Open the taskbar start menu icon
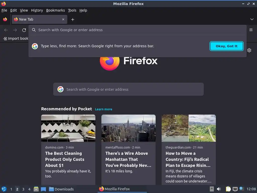The width and height of the screenshot is (257, 193). coord(4,189)
